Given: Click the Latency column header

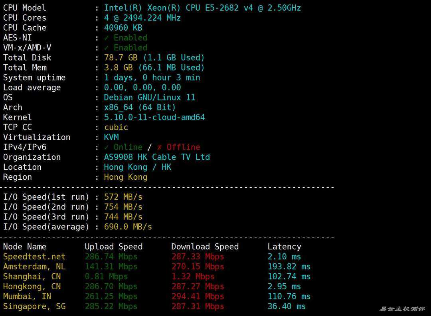Looking at the screenshot, I should pyautogui.click(x=284, y=247).
